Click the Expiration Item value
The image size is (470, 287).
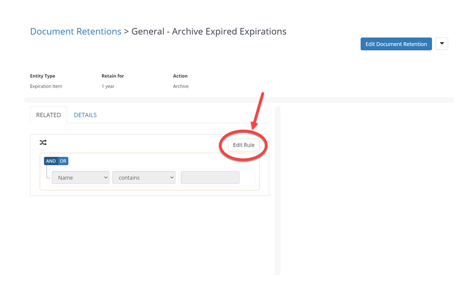[x=46, y=86]
